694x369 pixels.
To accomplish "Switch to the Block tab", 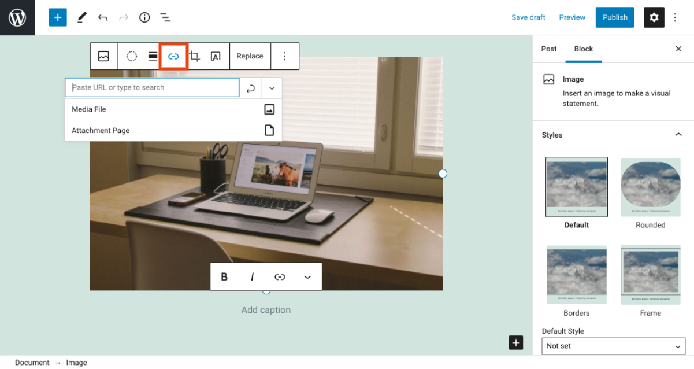I will point(584,49).
